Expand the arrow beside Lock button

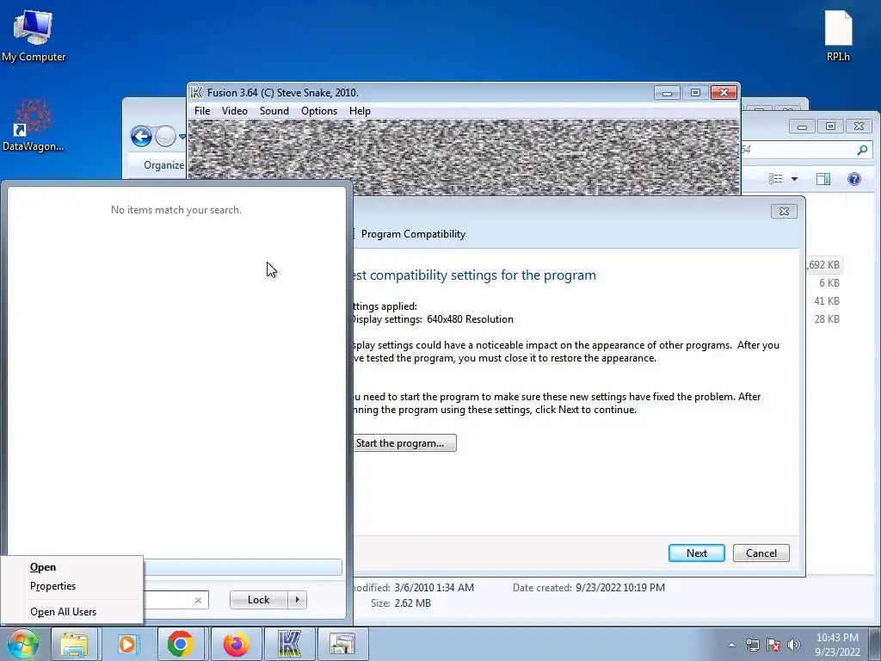point(297,600)
